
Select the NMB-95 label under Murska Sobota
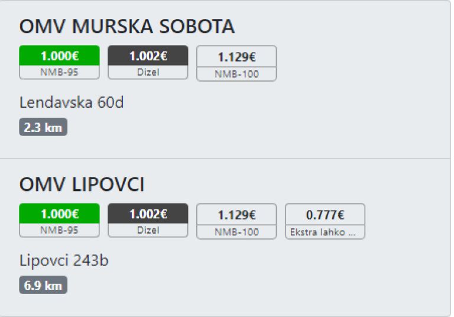[59, 72]
